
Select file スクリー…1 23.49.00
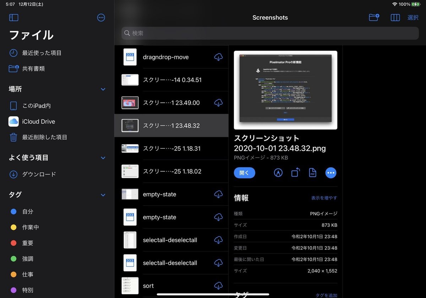(171, 103)
